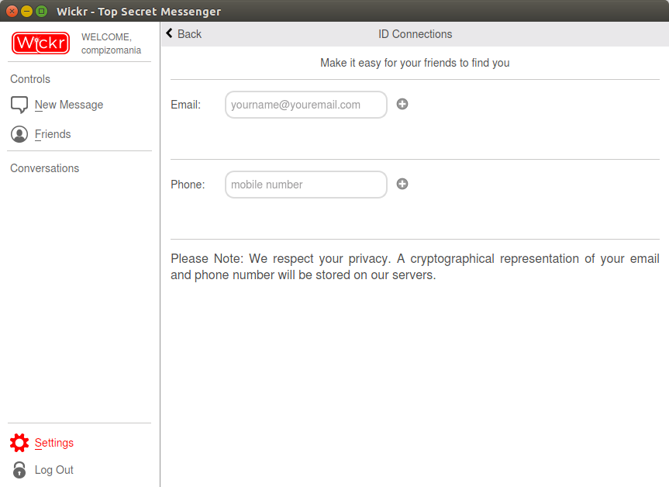Click the ID Connections title
Image resolution: width=669 pixels, height=487 pixels.
coord(416,34)
